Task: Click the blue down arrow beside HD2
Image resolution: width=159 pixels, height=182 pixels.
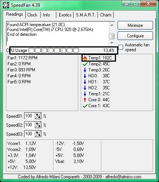Action: [85, 88]
